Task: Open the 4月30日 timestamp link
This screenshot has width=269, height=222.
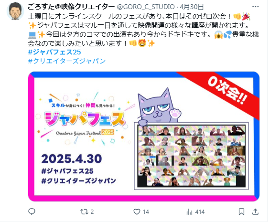Action: point(192,7)
